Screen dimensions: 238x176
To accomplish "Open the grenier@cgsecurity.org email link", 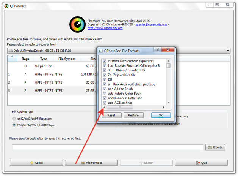I will tap(151, 24).
